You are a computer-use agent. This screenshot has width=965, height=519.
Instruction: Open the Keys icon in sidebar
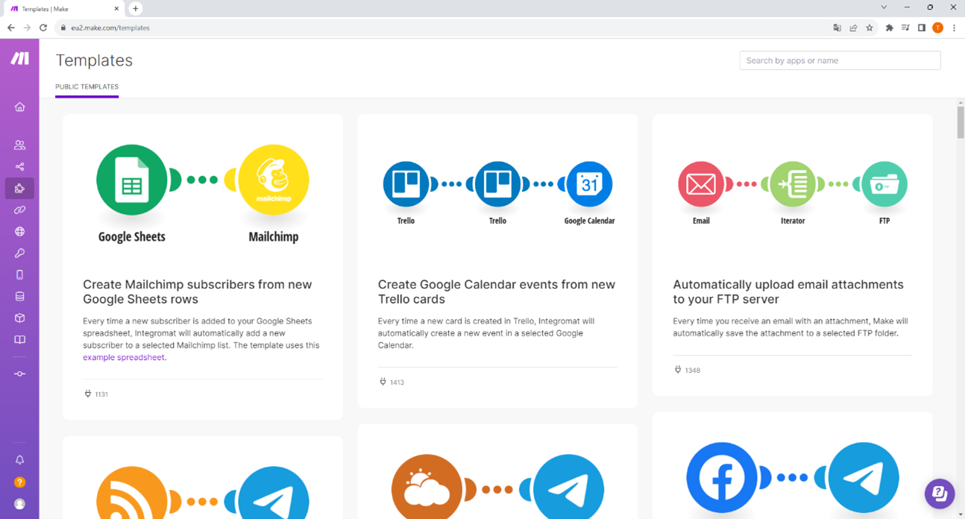click(19, 254)
